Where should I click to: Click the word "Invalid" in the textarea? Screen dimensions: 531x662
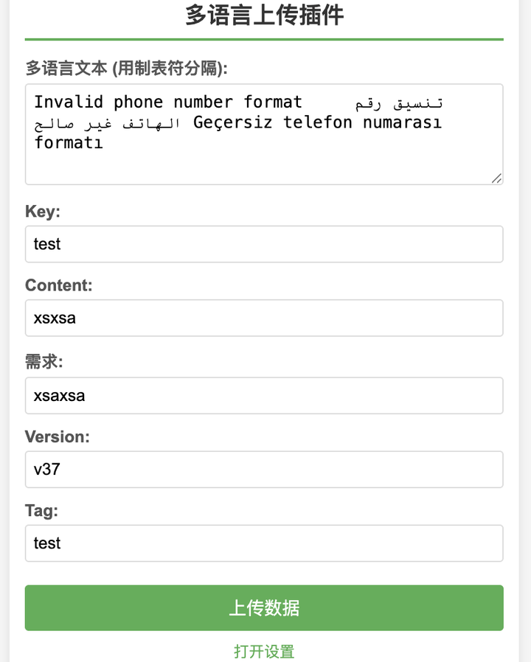[69, 102]
